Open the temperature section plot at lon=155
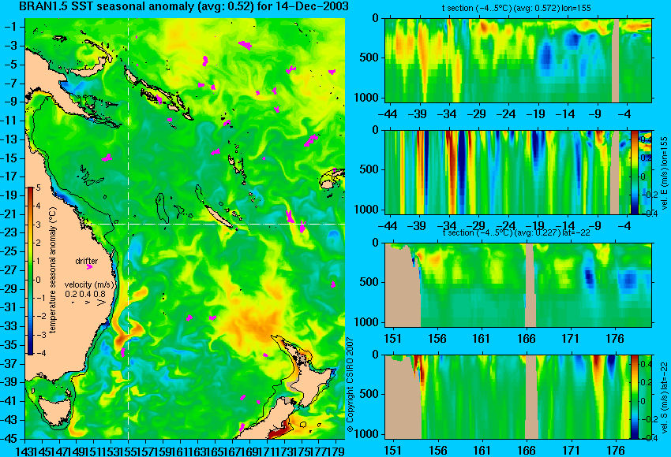 coord(519,60)
